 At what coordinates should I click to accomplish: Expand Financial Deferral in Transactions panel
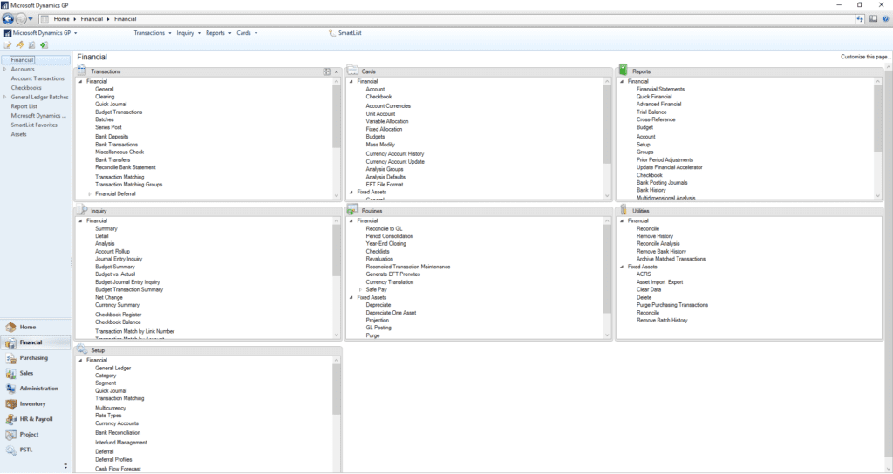[x=90, y=194]
